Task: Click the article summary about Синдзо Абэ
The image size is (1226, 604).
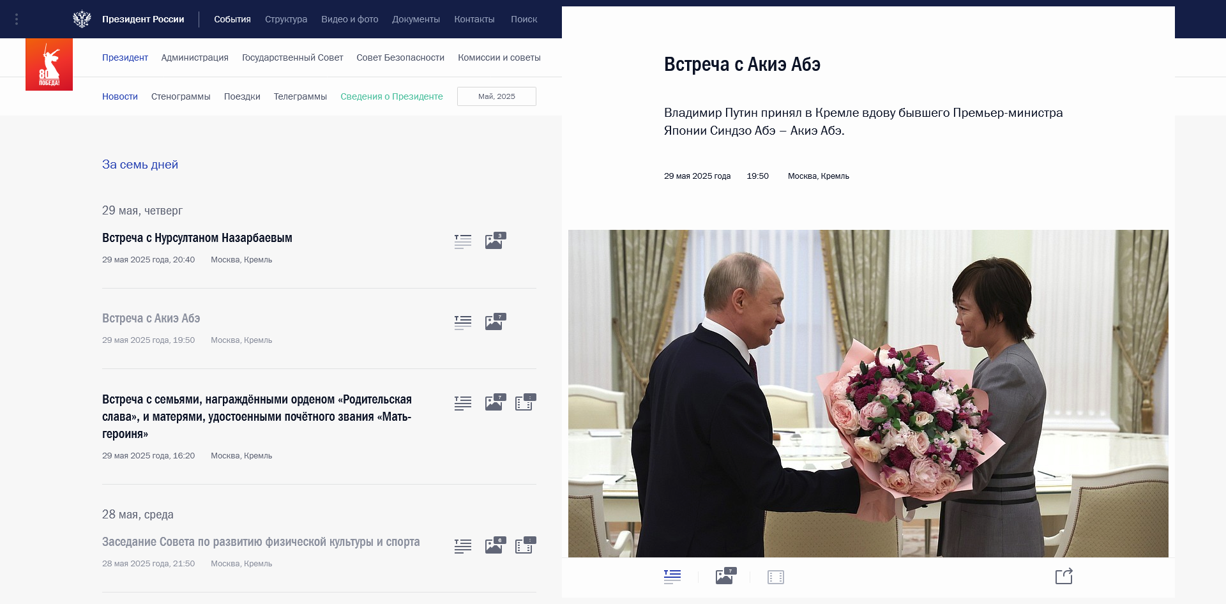Action: click(x=863, y=121)
